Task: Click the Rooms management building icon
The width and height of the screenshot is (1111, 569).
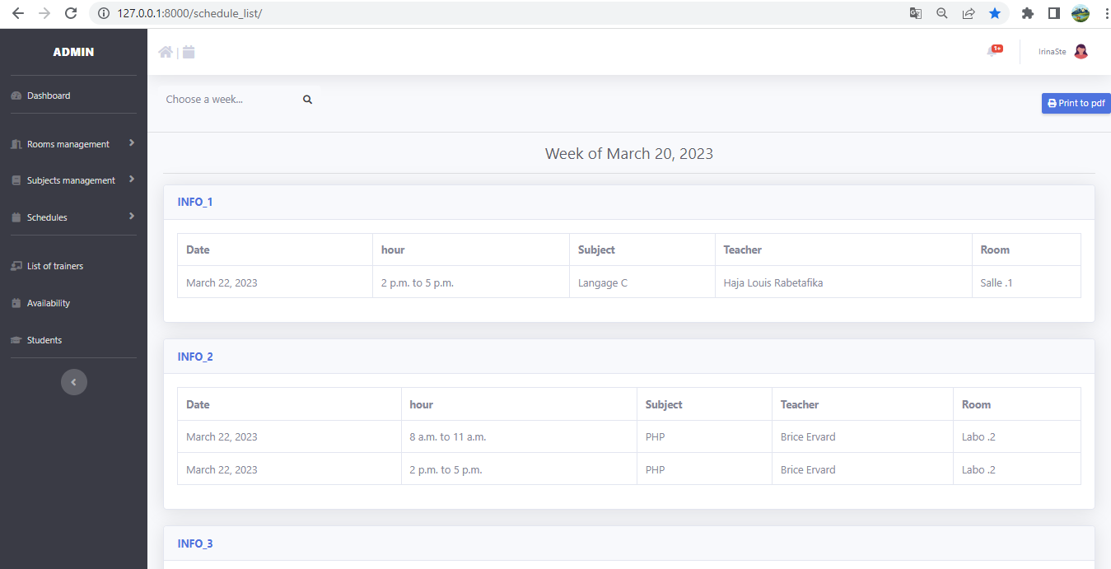Action: pyautogui.click(x=16, y=144)
